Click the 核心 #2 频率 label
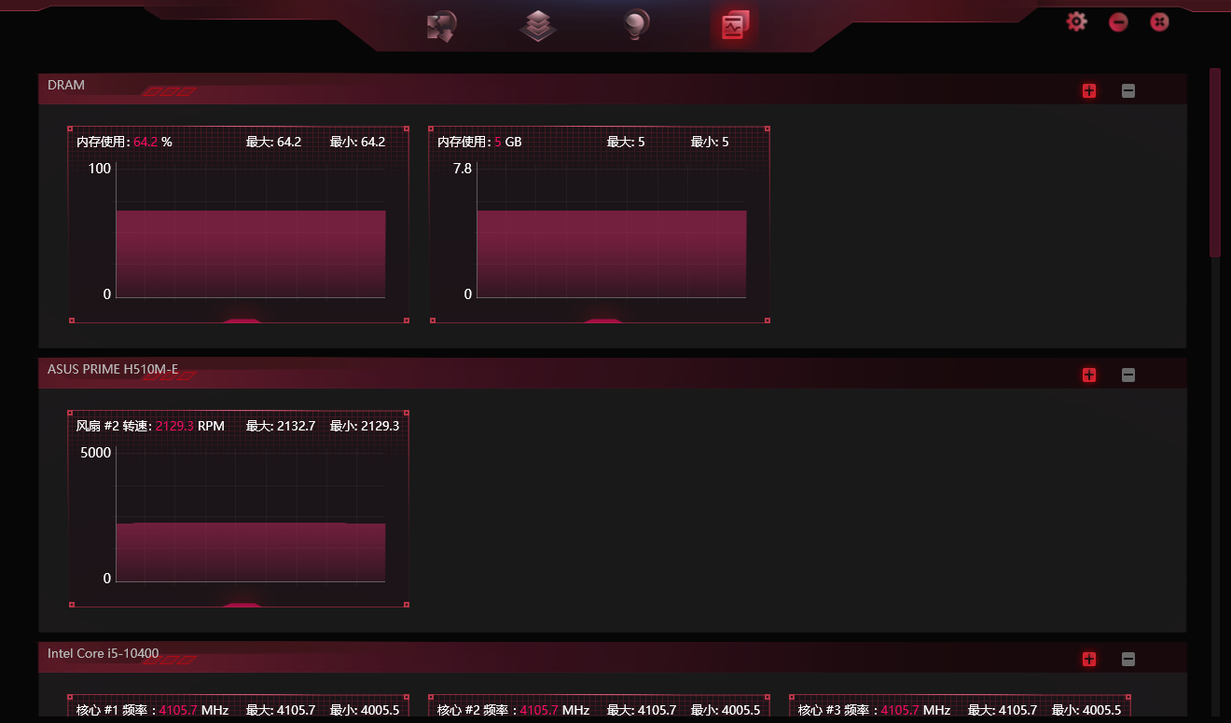The height and width of the screenshot is (723, 1231). click(513, 710)
